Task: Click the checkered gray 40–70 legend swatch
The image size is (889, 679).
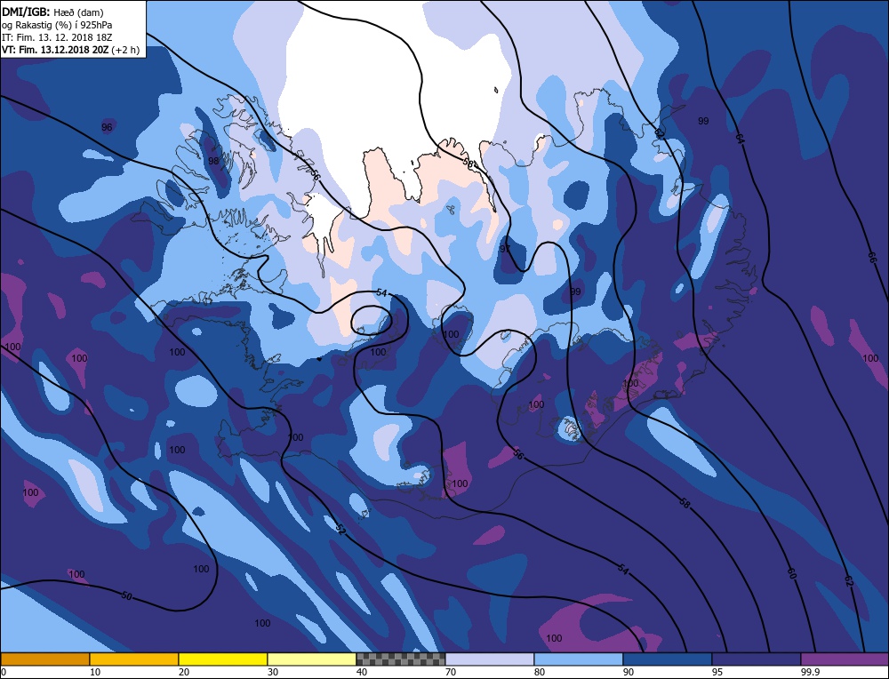Action: coord(401,659)
